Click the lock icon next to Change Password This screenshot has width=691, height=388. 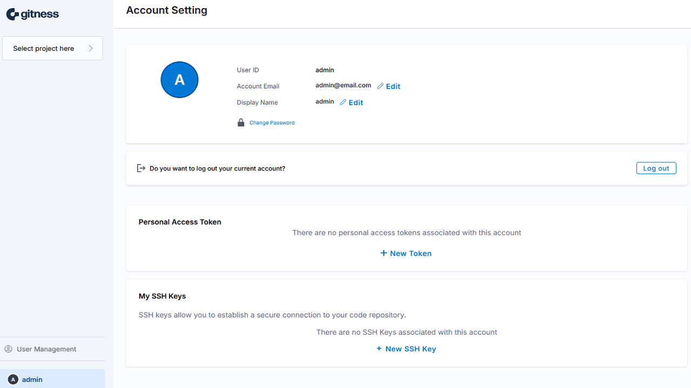point(241,123)
